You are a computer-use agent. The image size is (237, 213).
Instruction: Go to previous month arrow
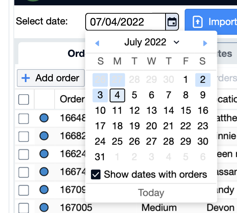pos(97,43)
